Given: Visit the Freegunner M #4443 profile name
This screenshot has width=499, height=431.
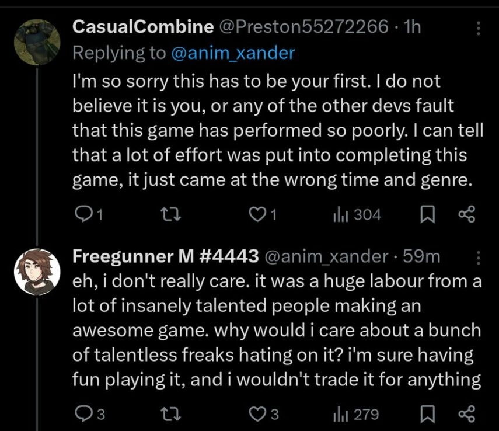Looking at the screenshot, I should coord(165,256).
